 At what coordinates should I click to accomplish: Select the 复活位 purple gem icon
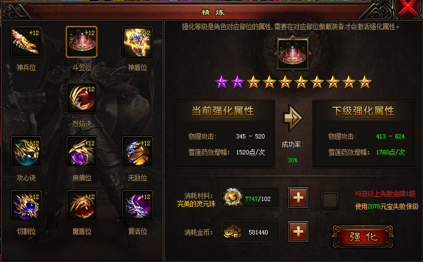137,205
